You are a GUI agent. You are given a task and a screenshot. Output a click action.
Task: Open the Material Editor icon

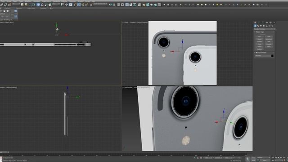click(139, 4)
